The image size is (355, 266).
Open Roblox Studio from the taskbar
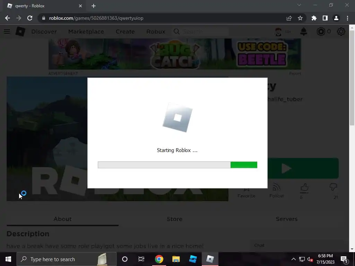pos(193,259)
